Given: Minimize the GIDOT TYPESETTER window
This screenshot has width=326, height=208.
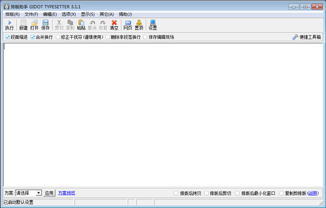Looking at the screenshot, I should (293, 7).
